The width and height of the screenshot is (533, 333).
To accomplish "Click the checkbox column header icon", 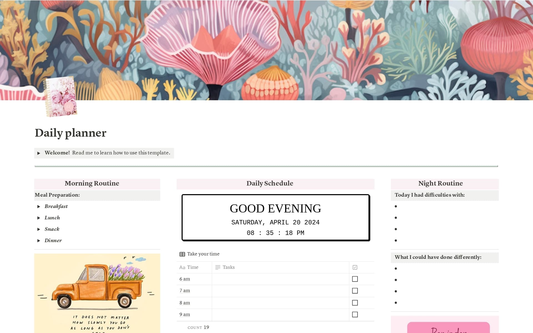I will [x=355, y=267].
